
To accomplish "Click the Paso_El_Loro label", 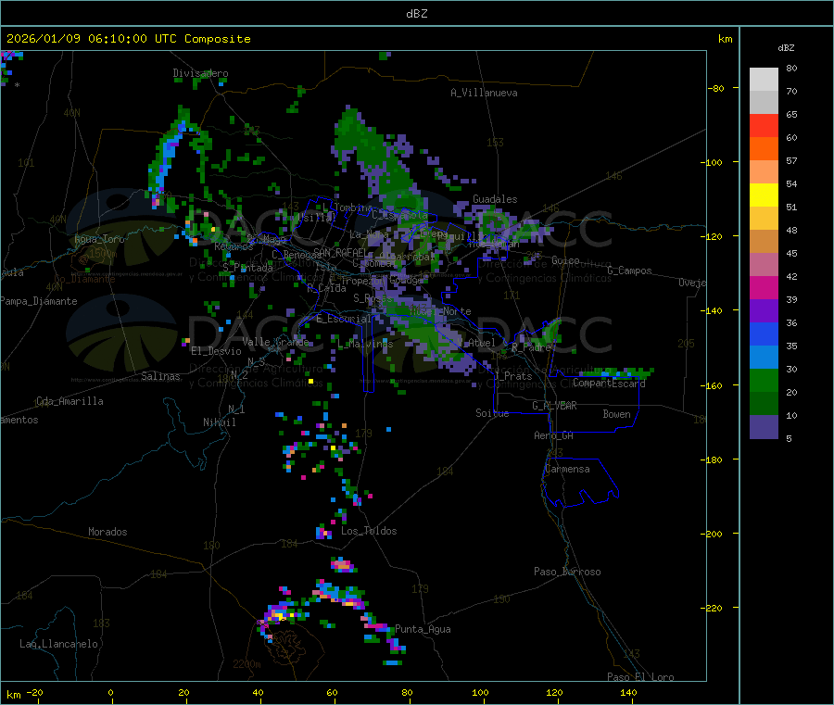I will 641,676.
